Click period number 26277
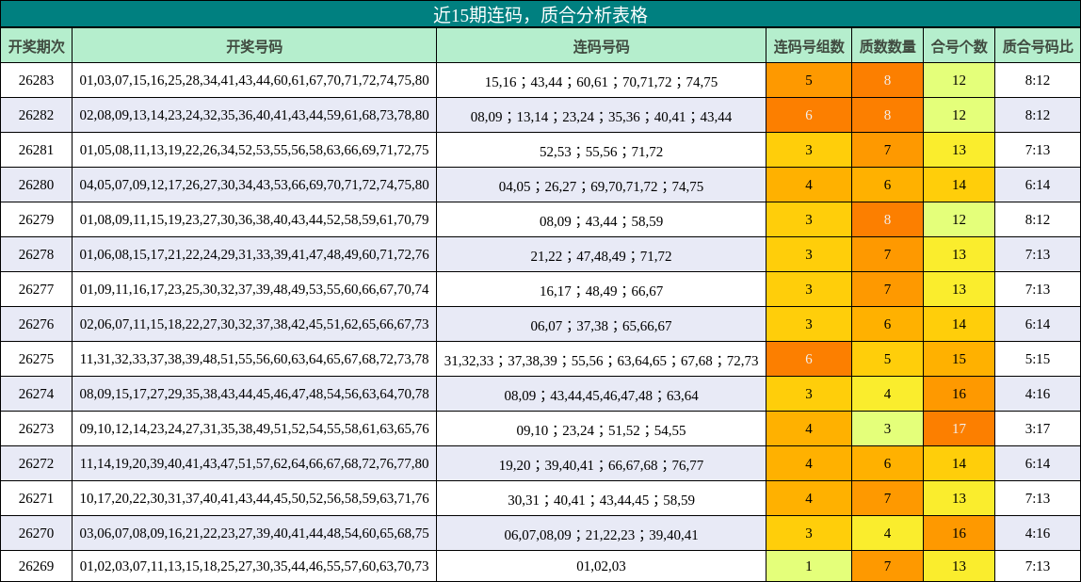The height and width of the screenshot is (582, 1081). point(36,289)
